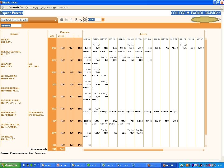224x168 pixels.
Task: Click the COLLEGE M. PAGNOL GRAVIGNY header
Action: pyautogui.click(x=196, y=13)
